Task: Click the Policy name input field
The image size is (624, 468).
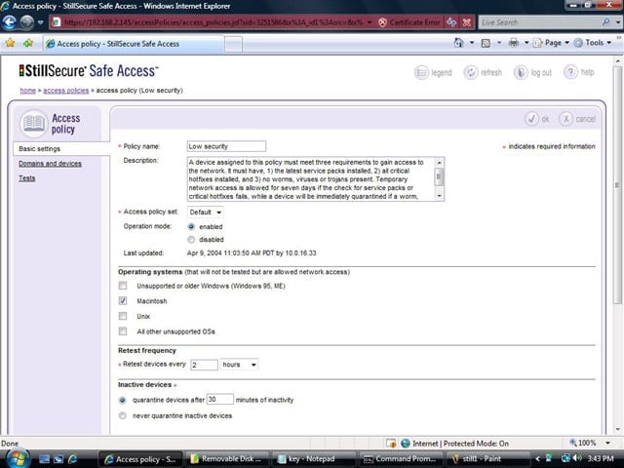Action: click(x=226, y=146)
